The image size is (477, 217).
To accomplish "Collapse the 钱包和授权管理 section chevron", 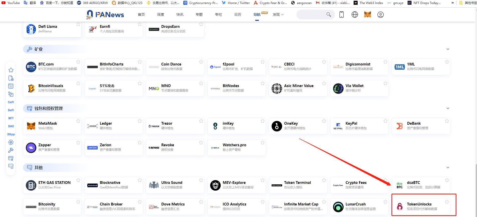I will pos(448,108).
